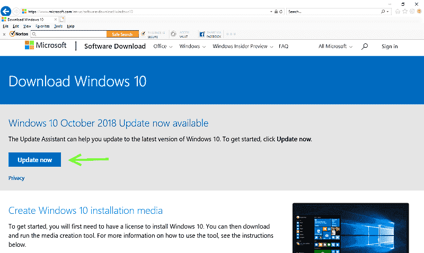Open the Help menu
Screen dimensions: 424x253
(x=70, y=26)
